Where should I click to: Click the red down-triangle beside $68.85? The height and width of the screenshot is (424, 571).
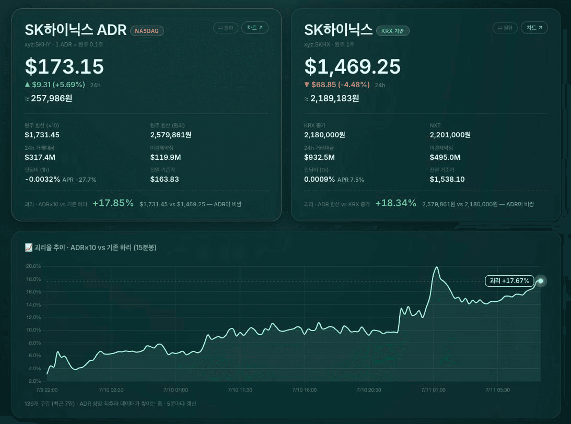(x=307, y=85)
